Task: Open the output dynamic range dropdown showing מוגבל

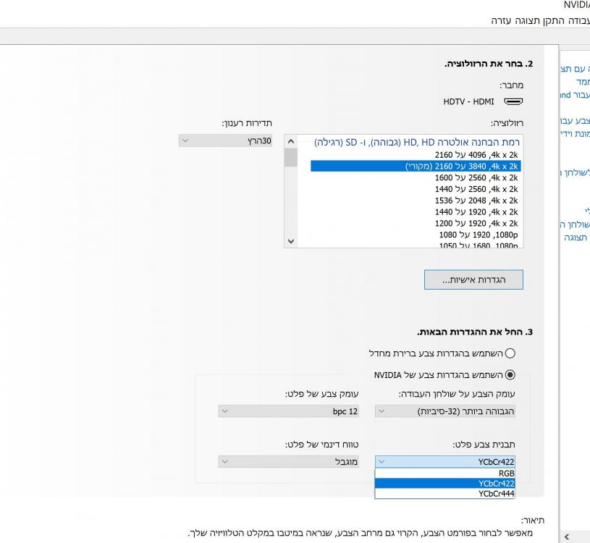Action: (x=288, y=462)
